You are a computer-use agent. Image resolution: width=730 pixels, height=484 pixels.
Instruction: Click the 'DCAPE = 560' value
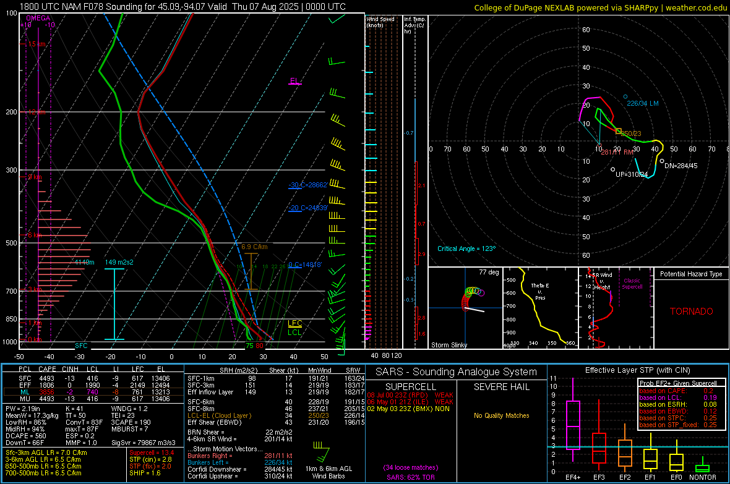point(25,436)
